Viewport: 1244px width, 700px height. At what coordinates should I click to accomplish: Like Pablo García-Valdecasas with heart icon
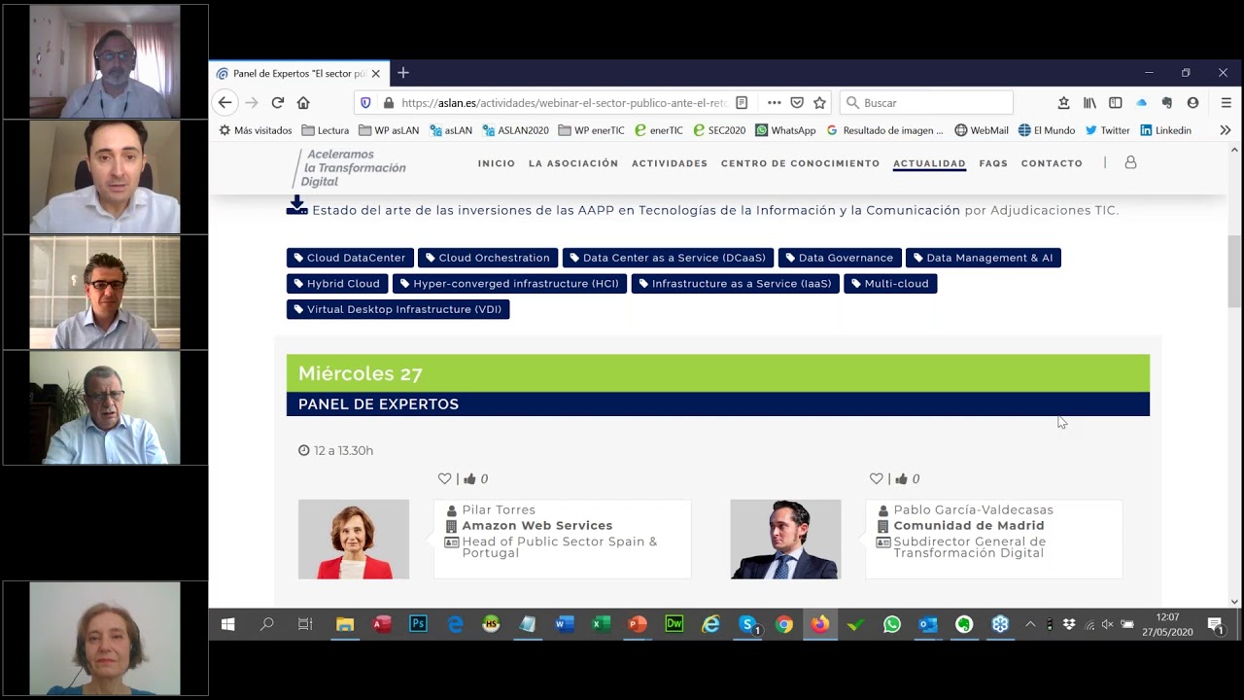pos(877,478)
